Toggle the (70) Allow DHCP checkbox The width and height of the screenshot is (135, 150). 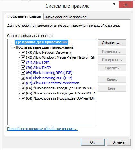click(23, 68)
